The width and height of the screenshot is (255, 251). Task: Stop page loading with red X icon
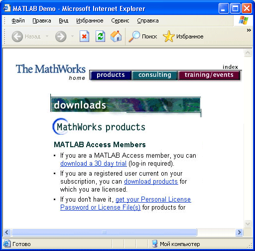coord(84,36)
